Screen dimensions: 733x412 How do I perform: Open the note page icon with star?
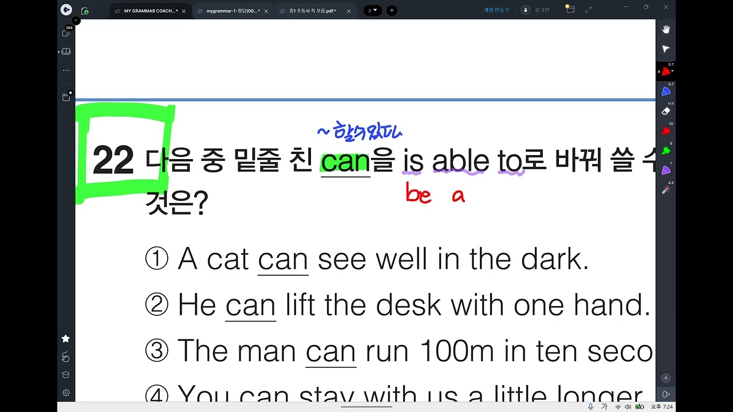[x=66, y=97]
